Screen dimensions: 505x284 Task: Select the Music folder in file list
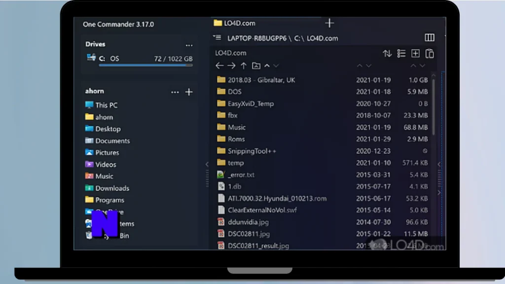[x=323, y=127]
